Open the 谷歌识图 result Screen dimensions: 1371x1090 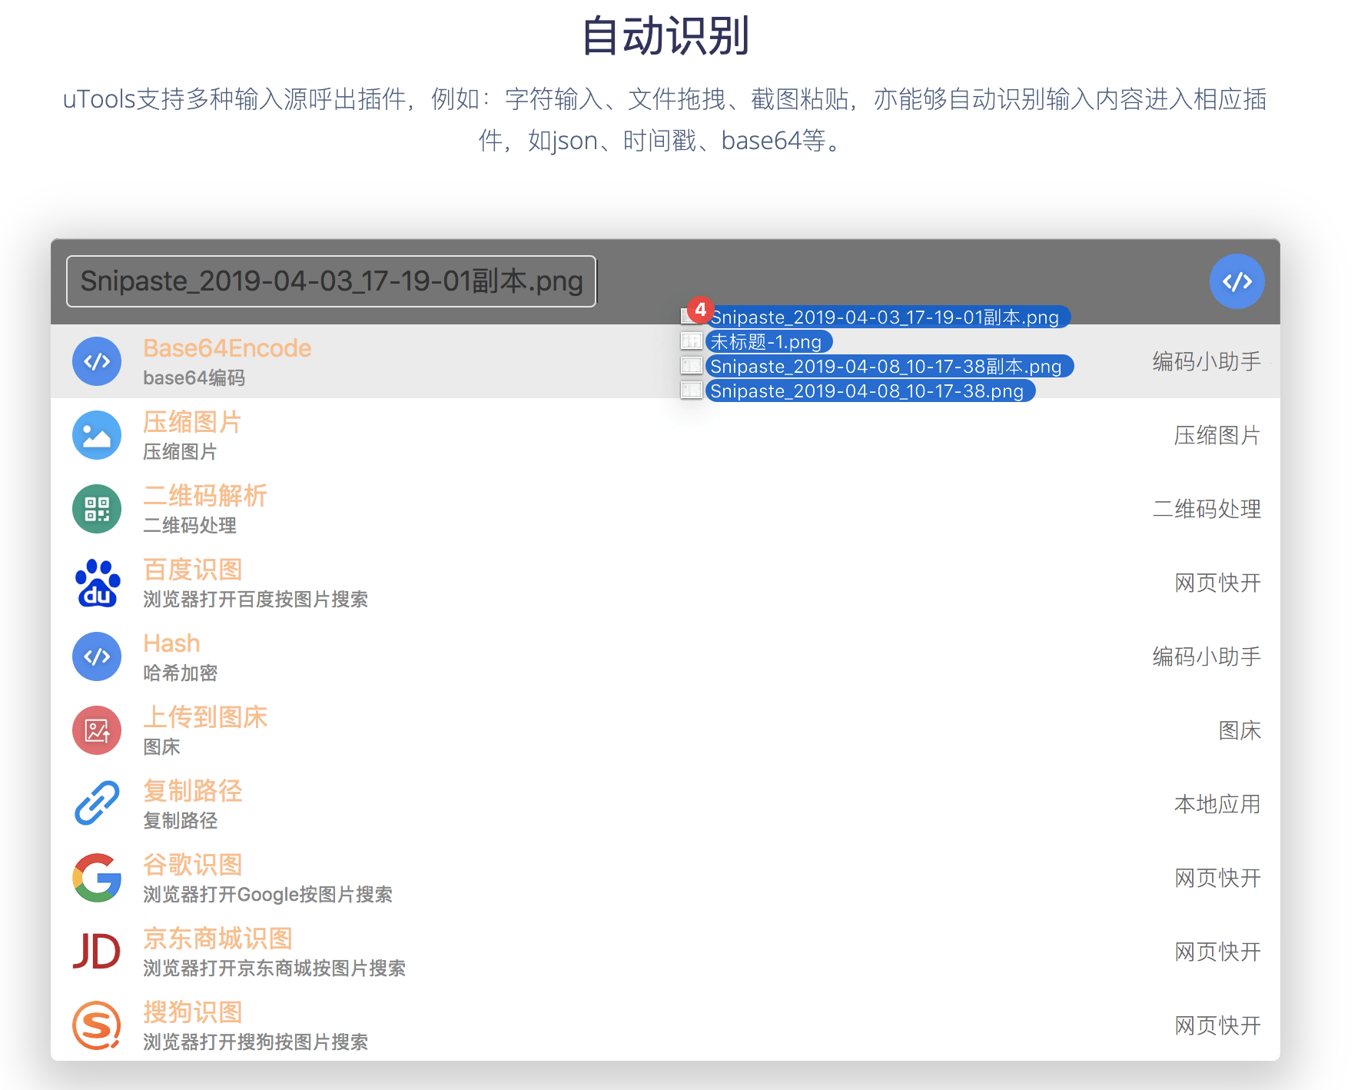click(193, 865)
